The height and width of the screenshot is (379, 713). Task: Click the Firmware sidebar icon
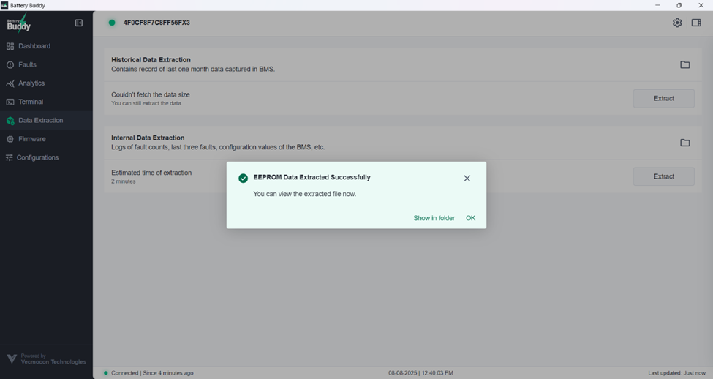[x=10, y=139]
